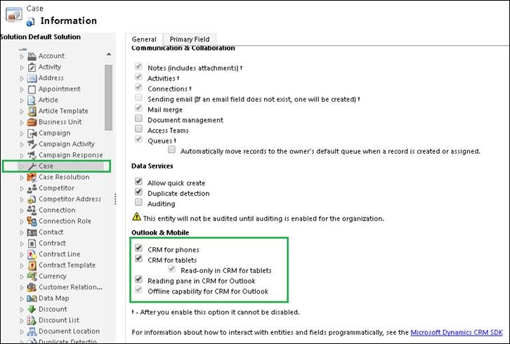This screenshot has width=510, height=344.
Task: Click the Contract entity icon
Action: [x=32, y=244]
